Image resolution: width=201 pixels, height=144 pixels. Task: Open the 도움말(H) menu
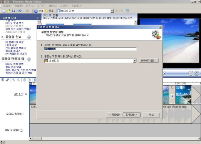tap(77, 6)
